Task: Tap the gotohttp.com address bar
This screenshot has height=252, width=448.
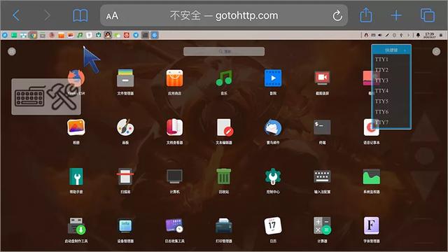Action: pos(224,15)
